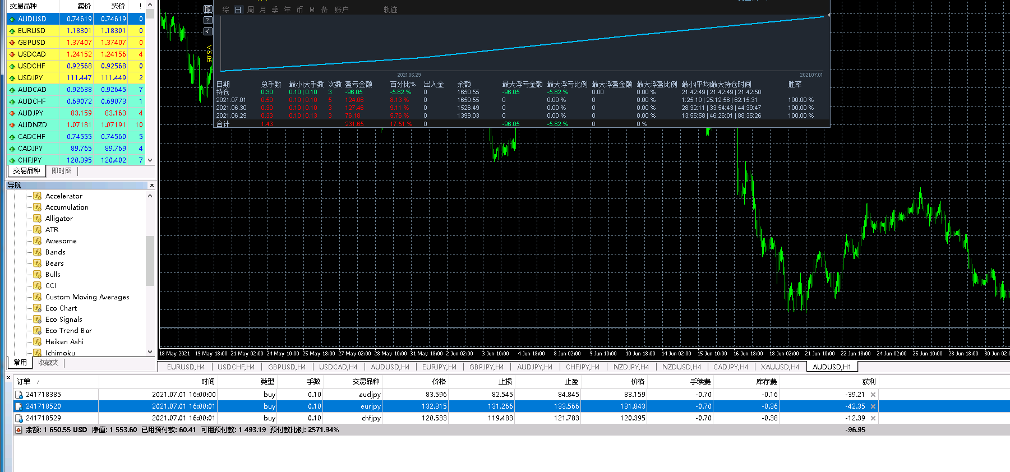Click the Heiken Ashi indicator icon

pos(38,341)
